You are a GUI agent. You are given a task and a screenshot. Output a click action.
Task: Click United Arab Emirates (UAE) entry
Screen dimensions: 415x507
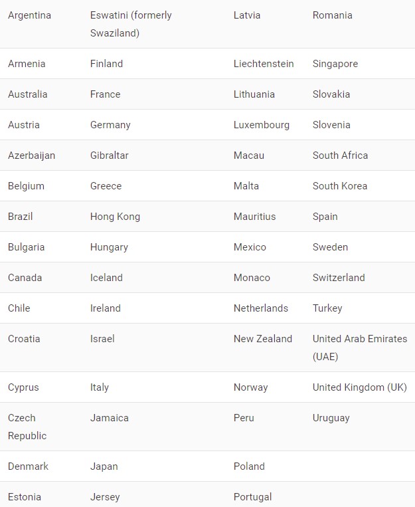pyautogui.click(x=360, y=348)
